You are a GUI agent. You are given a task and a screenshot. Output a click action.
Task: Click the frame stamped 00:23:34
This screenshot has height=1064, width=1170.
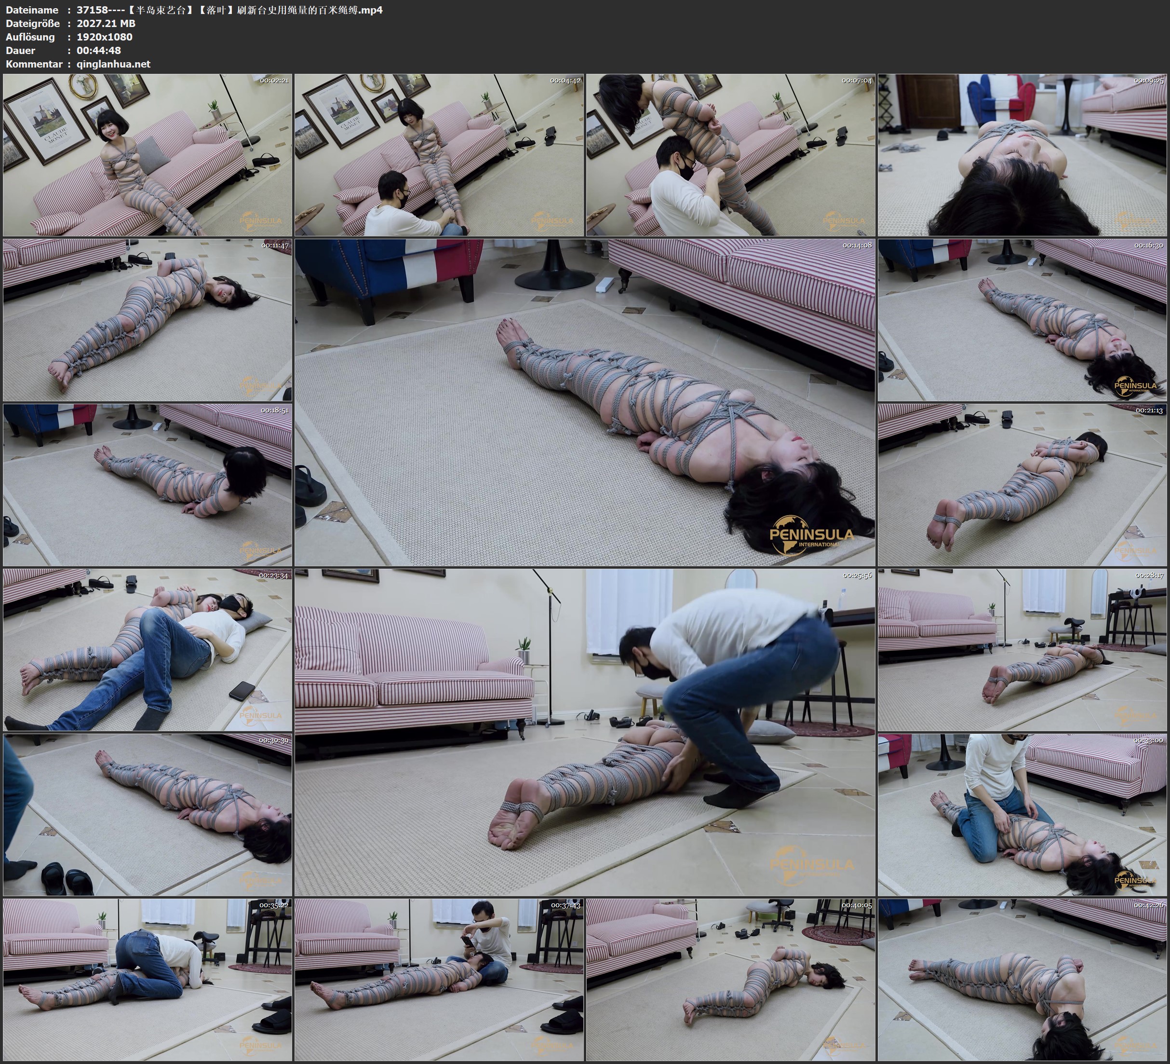coord(148,649)
